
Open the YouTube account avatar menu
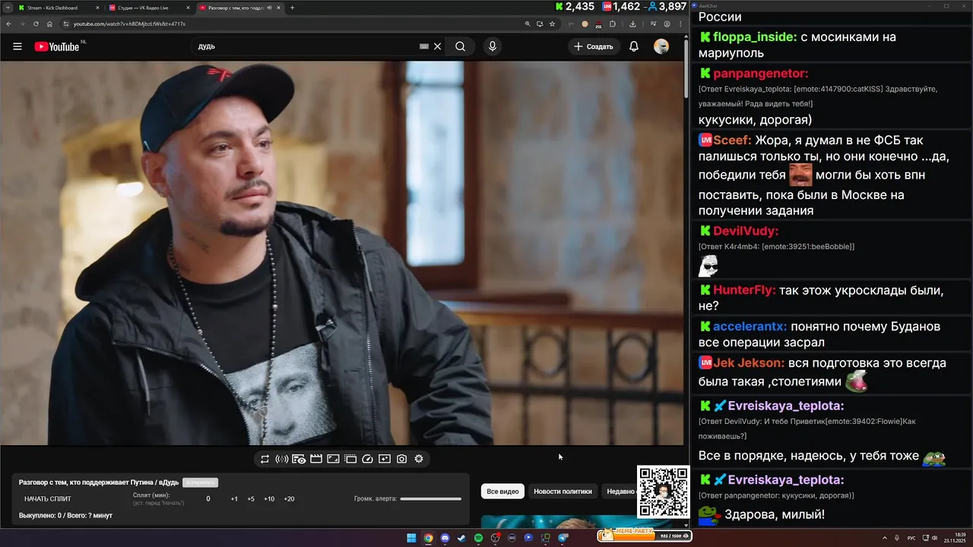(x=661, y=46)
